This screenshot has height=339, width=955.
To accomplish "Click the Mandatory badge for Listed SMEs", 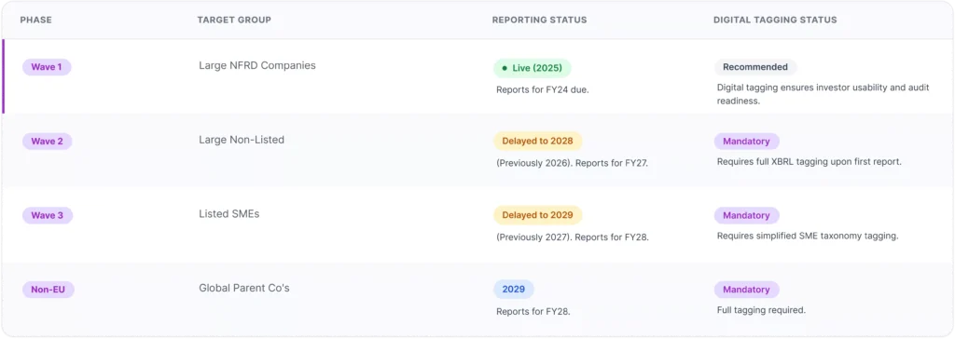I will coord(747,215).
